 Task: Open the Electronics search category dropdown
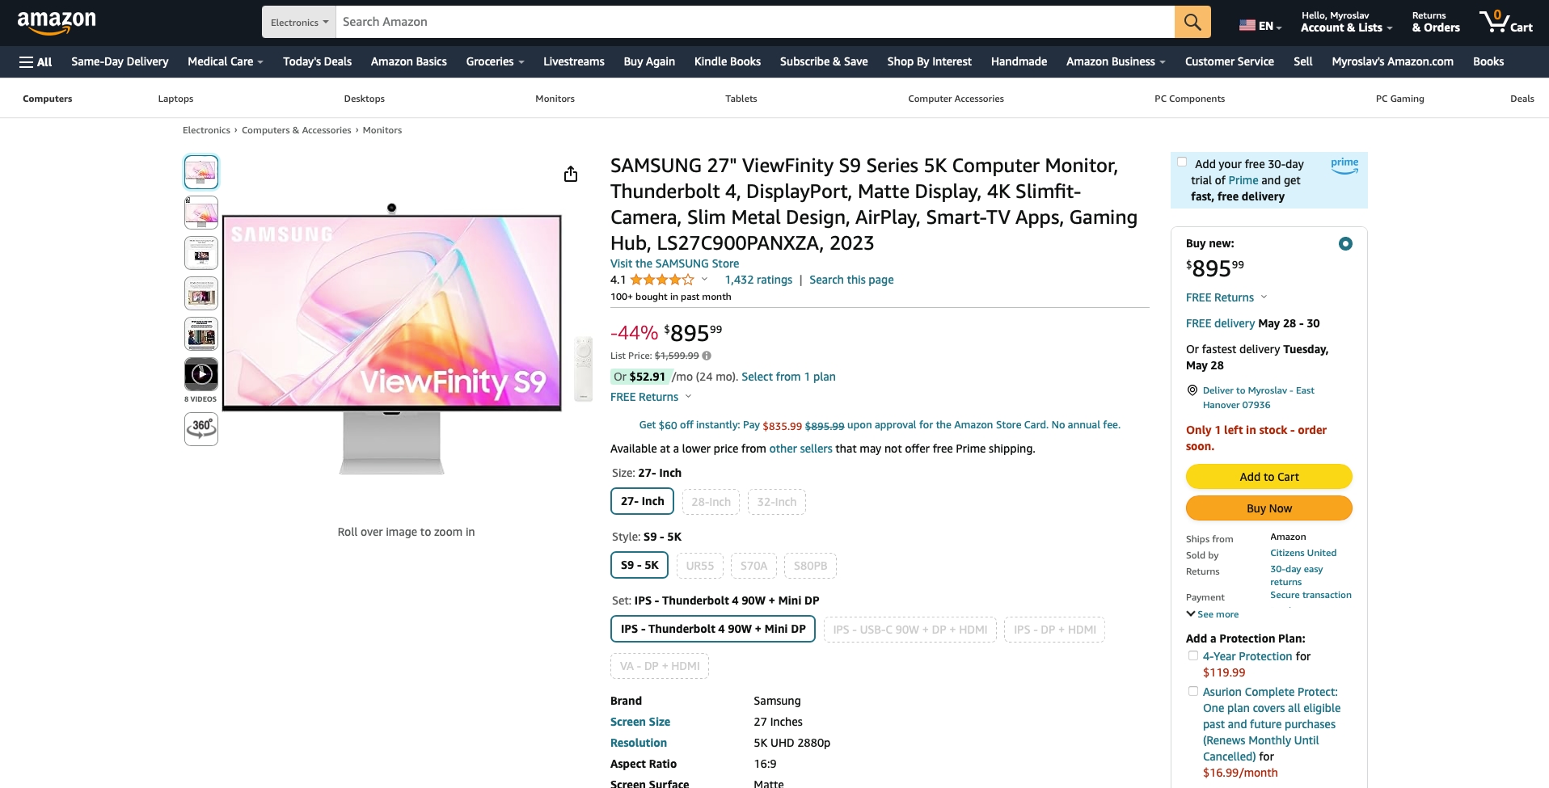(x=298, y=22)
